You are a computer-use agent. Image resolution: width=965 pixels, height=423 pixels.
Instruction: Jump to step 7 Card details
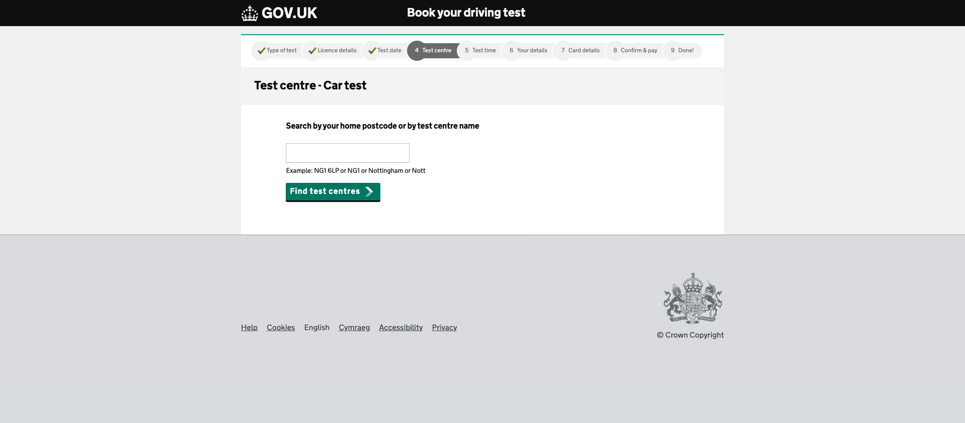click(x=580, y=51)
